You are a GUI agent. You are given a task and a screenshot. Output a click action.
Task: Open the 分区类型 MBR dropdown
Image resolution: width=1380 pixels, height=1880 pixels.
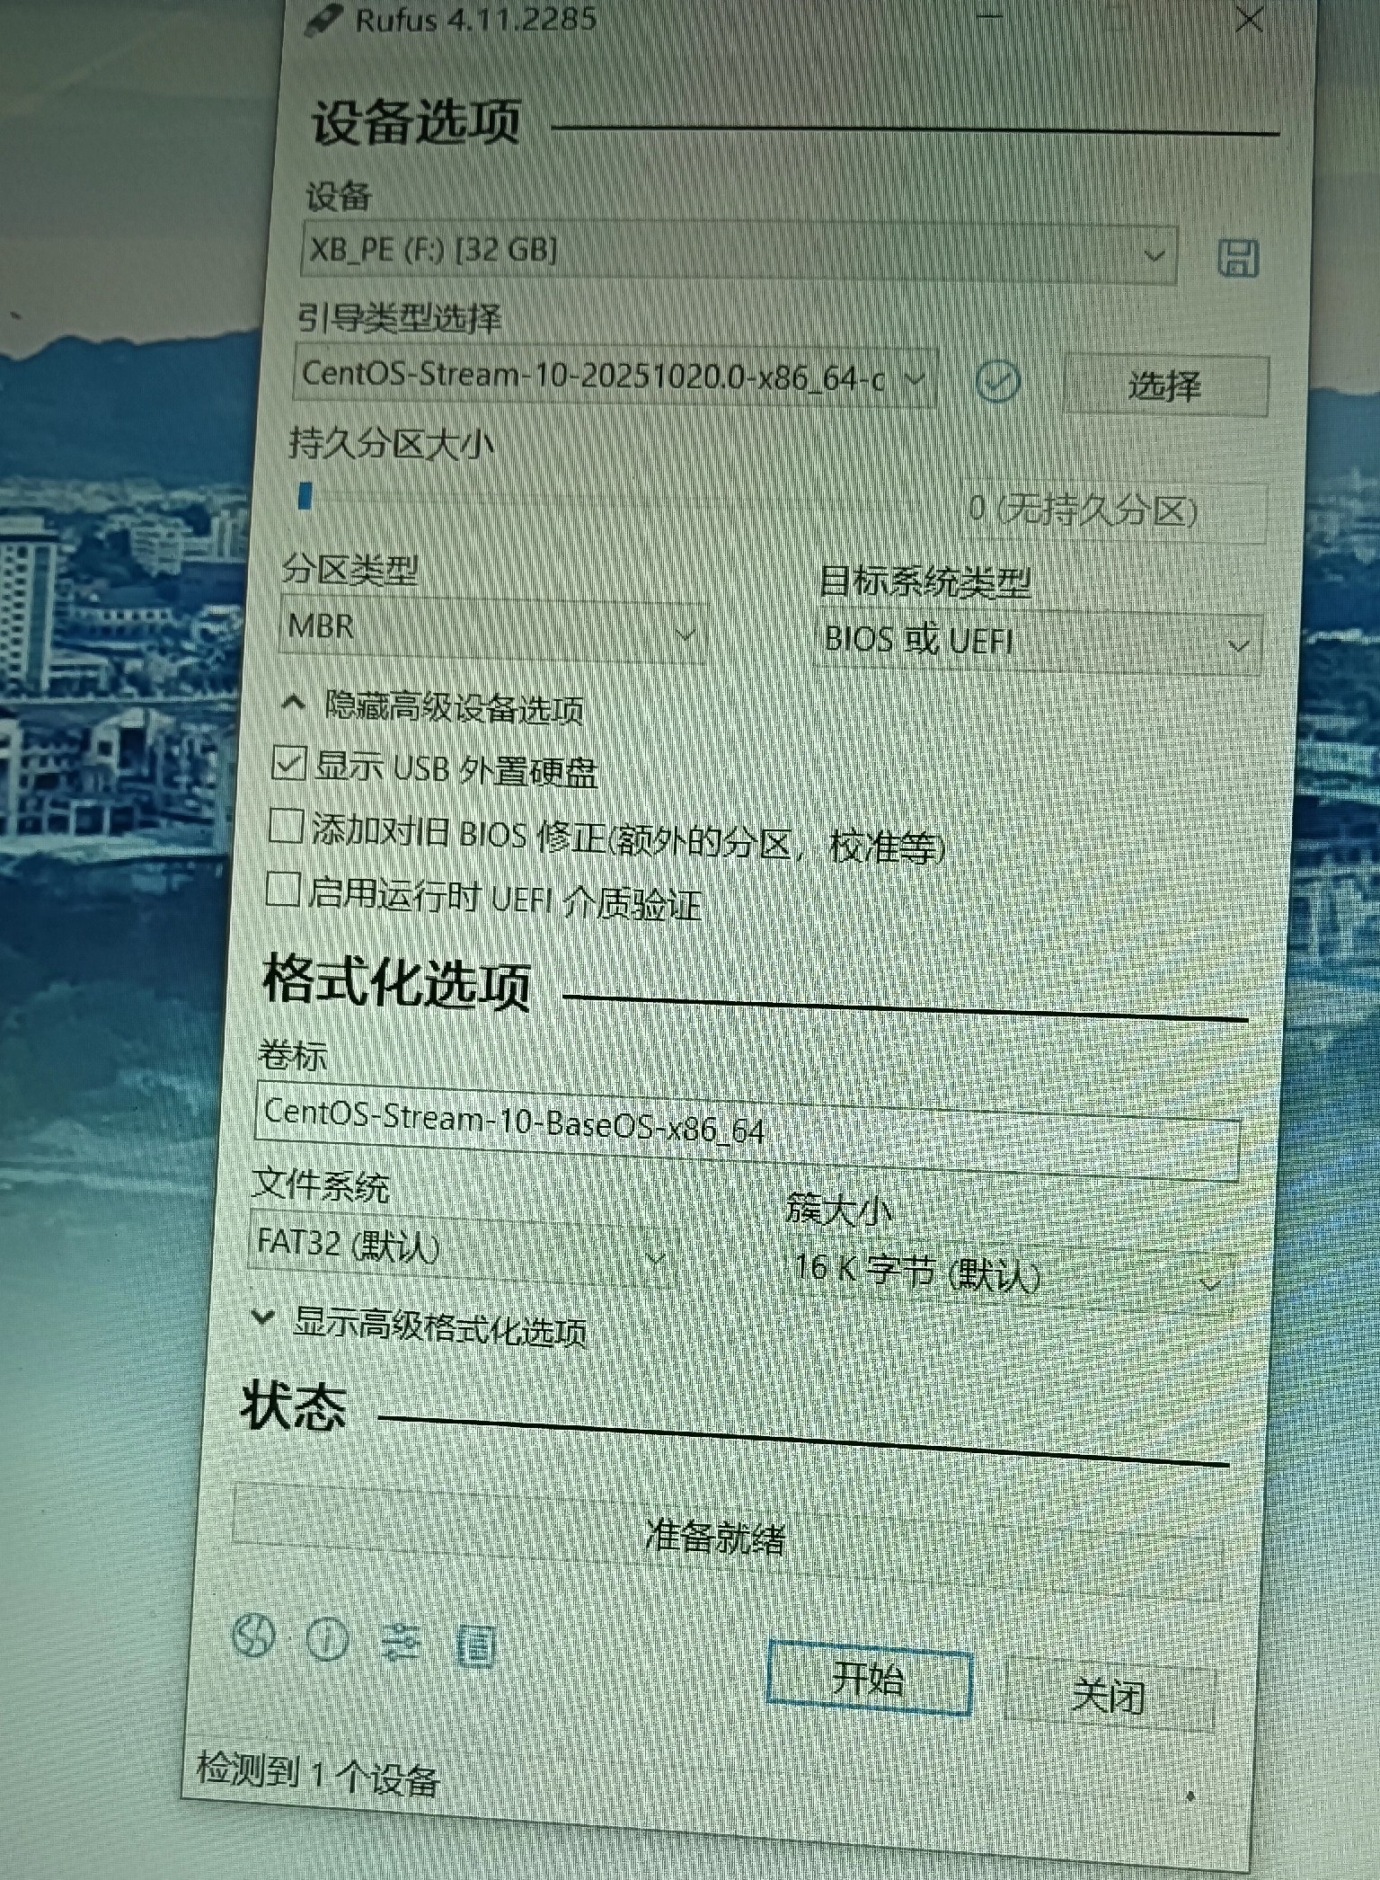[491, 629]
